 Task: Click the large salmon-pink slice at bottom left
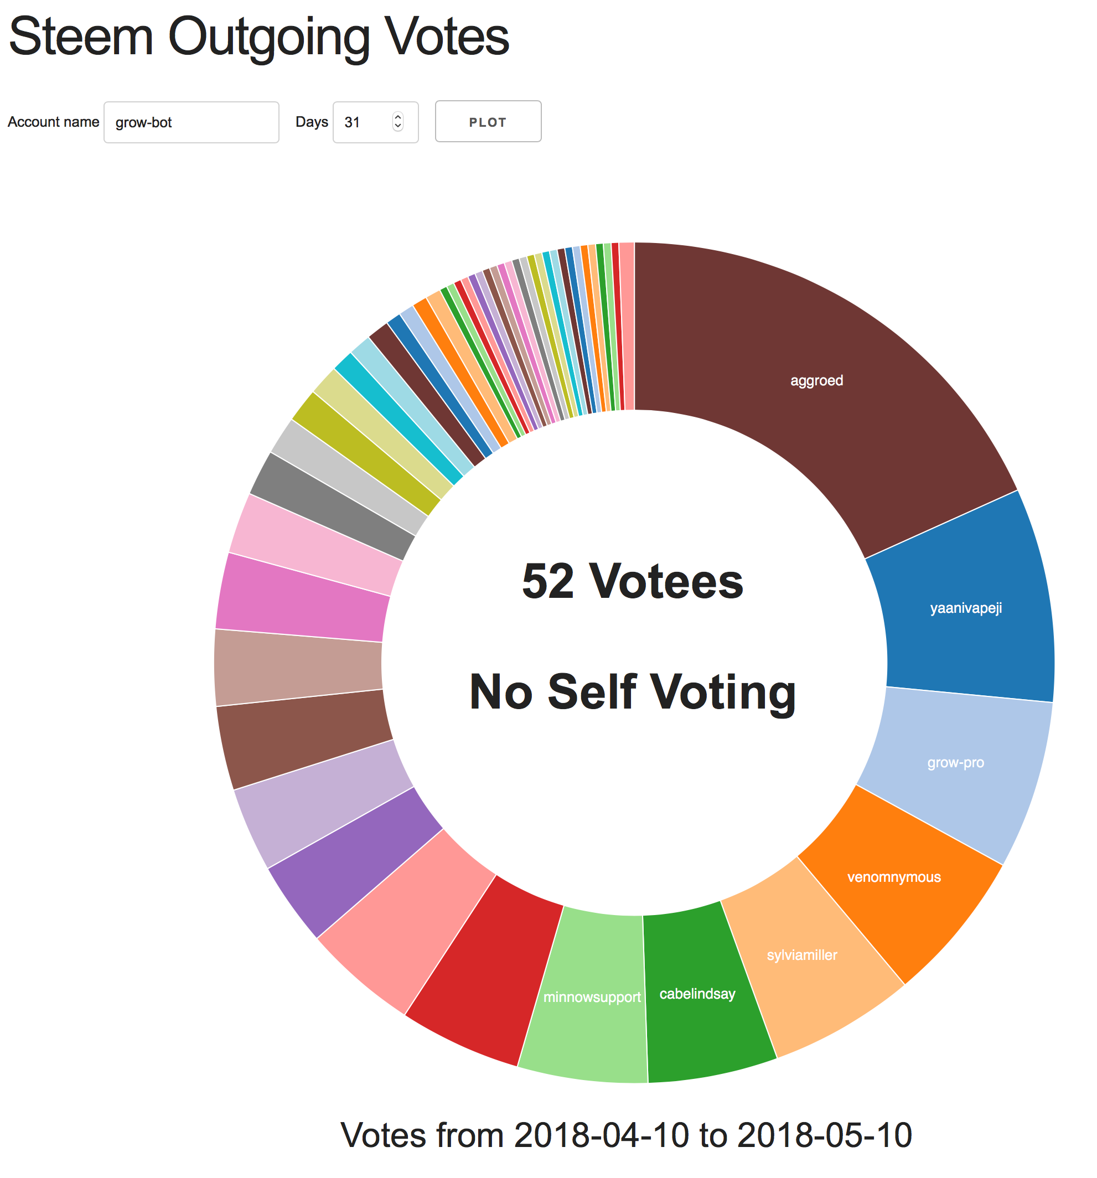click(x=403, y=924)
